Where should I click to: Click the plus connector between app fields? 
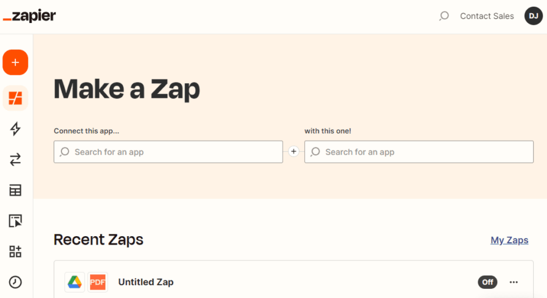click(x=294, y=152)
